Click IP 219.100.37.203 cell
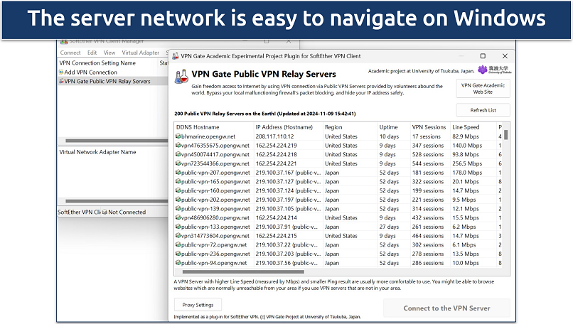Image resolution: width=573 pixels, height=324 pixels. click(288, 254)
